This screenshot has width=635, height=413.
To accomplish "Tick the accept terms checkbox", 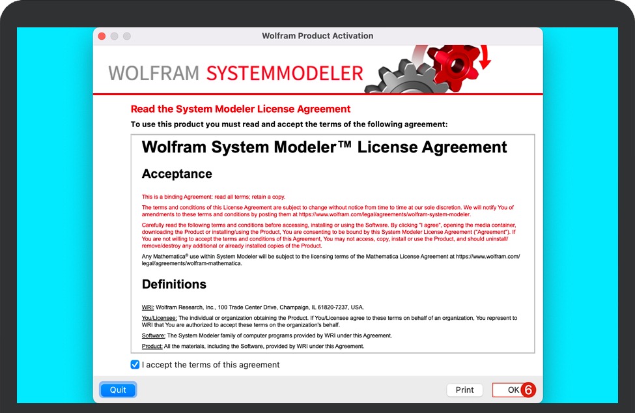I will click(135, 365).
